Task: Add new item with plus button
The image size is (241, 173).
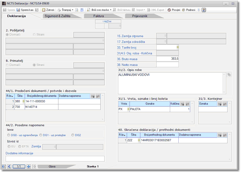Action: (29, 166)
